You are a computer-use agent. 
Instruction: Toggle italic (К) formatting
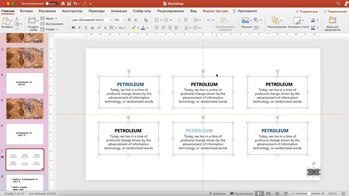(x=80, y=28)
